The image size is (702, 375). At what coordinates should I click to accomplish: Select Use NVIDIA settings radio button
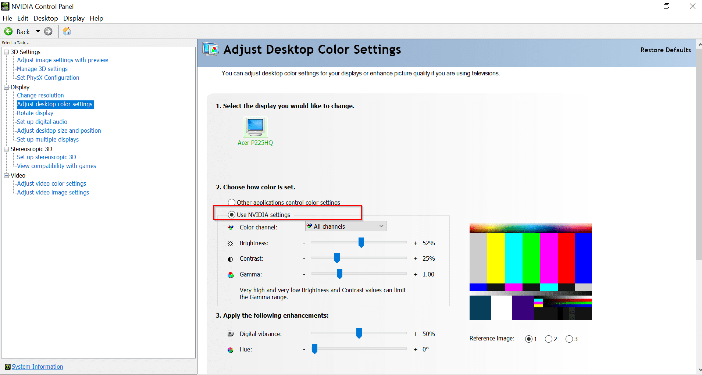click(x=232, y=215)
